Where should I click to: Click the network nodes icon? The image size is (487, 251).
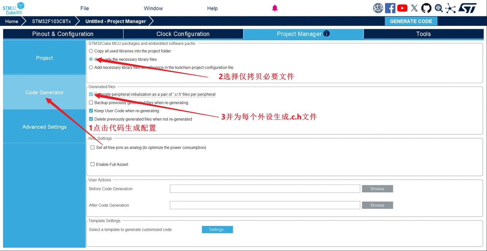pos(450,8)
